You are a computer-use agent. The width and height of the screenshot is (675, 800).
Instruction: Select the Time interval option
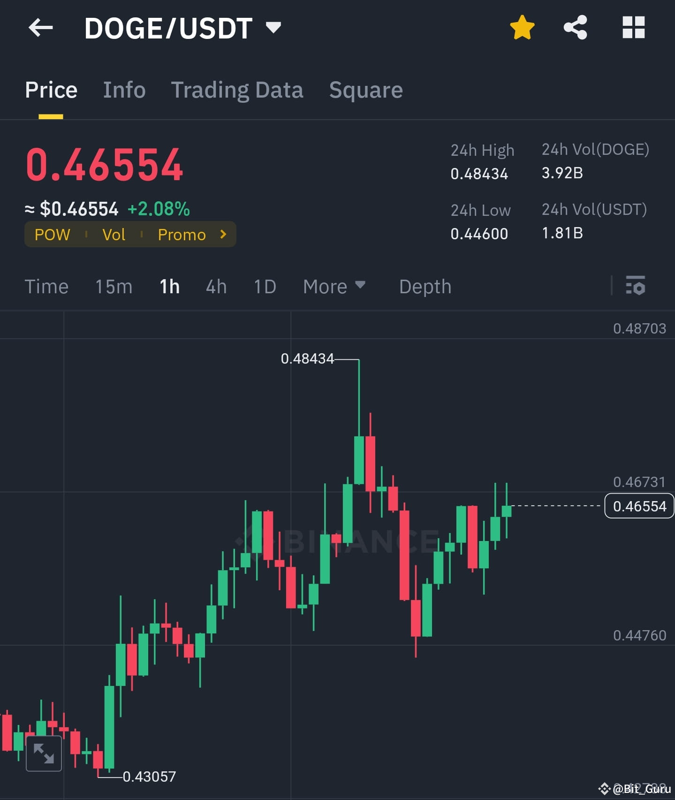click(46, 286)
